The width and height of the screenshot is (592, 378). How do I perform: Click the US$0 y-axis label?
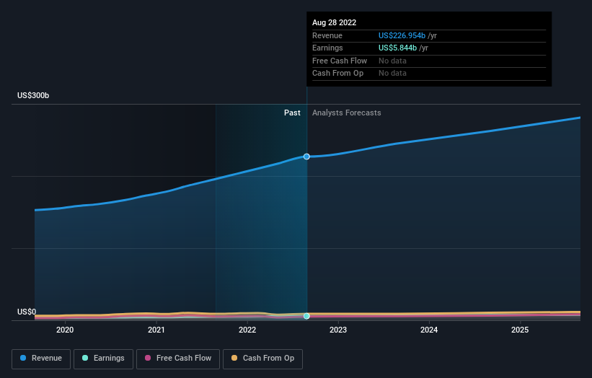[x=27, y=312]
